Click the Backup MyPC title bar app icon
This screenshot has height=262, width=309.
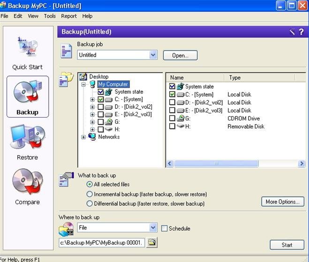point(3,5)
